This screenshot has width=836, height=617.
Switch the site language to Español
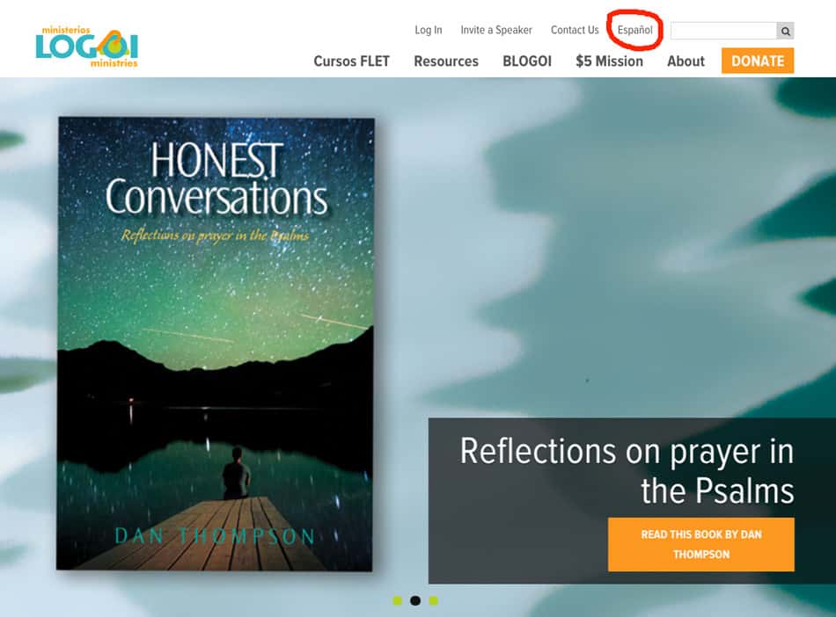click(635, 31)
